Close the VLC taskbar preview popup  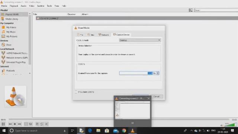pos(149,98)
